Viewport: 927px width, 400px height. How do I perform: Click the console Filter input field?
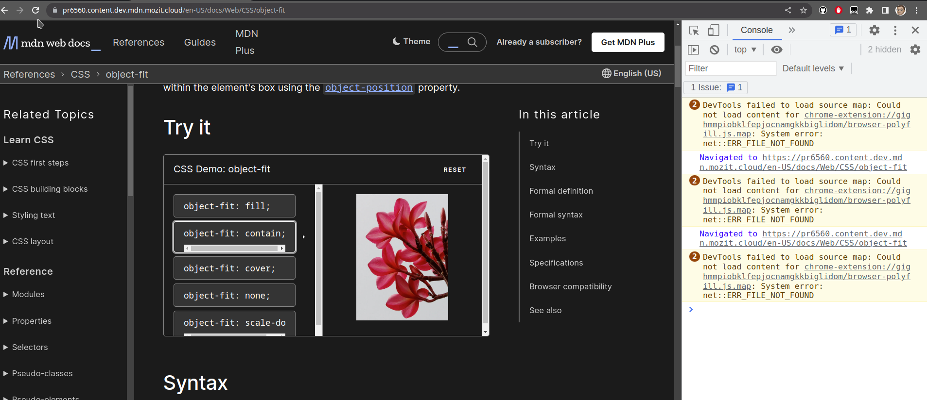(730, 68)
